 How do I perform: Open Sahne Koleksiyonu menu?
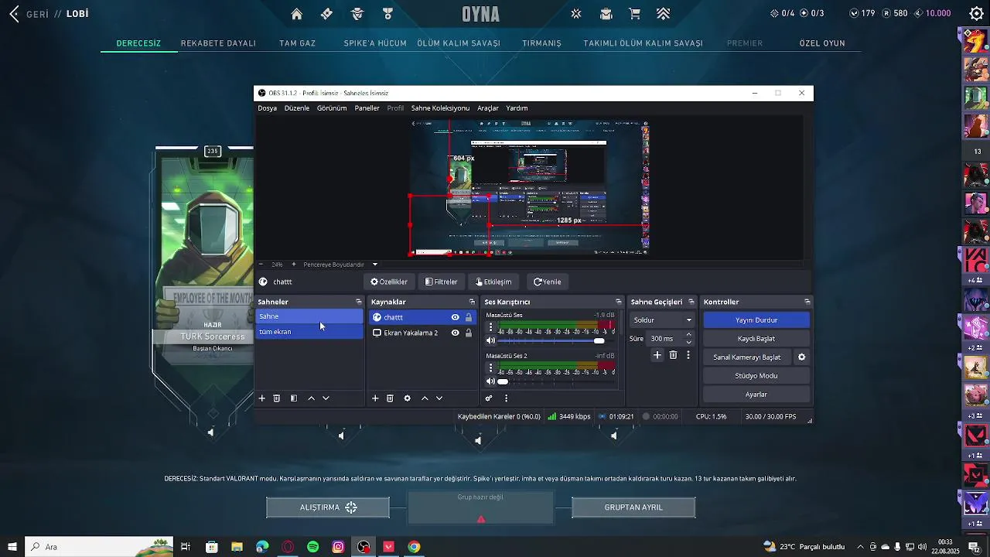click(440, 108)
